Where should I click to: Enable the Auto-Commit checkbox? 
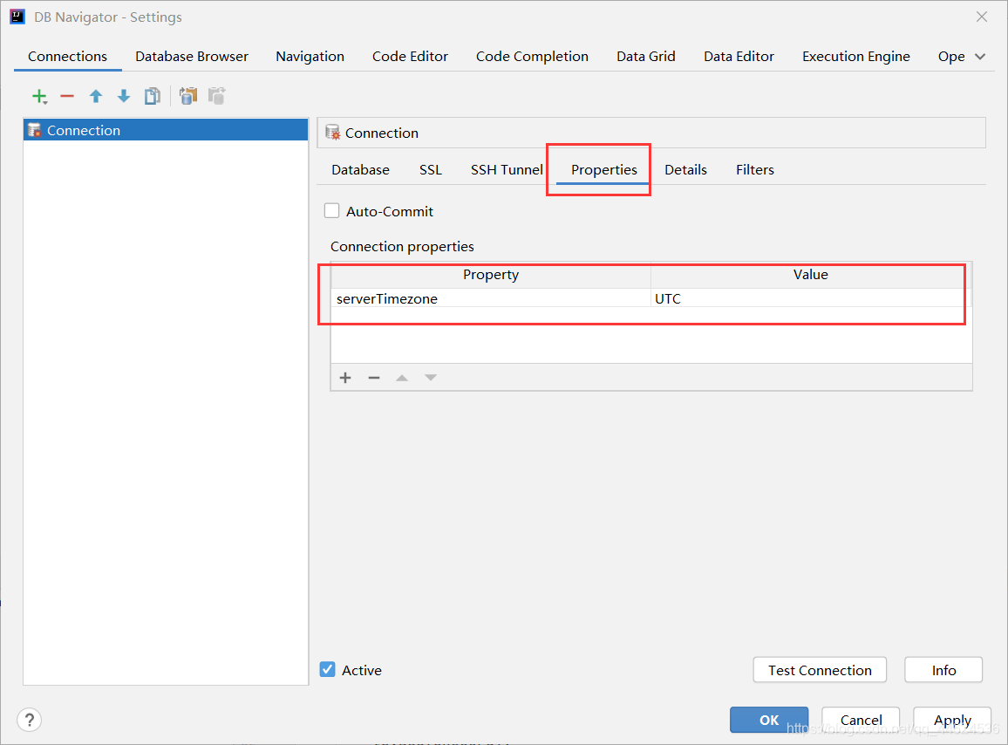click(x=331, y=211)
